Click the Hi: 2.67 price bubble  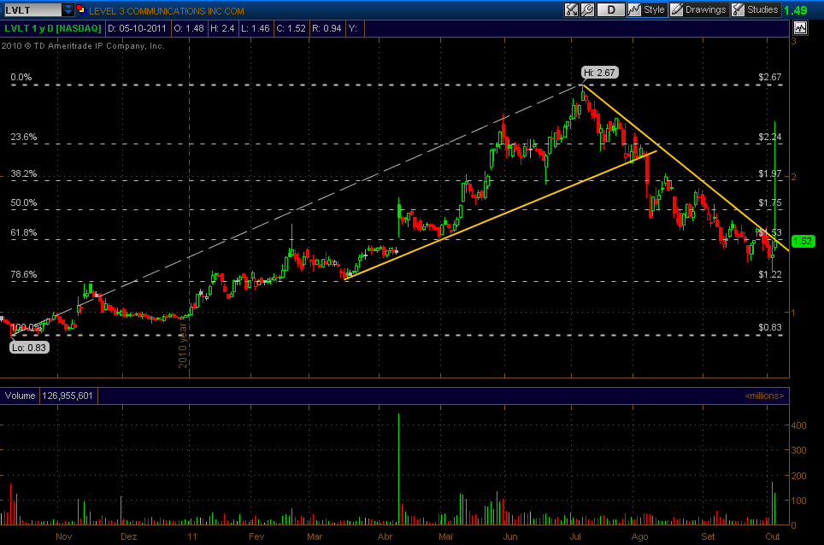click(x=599, y=73)
